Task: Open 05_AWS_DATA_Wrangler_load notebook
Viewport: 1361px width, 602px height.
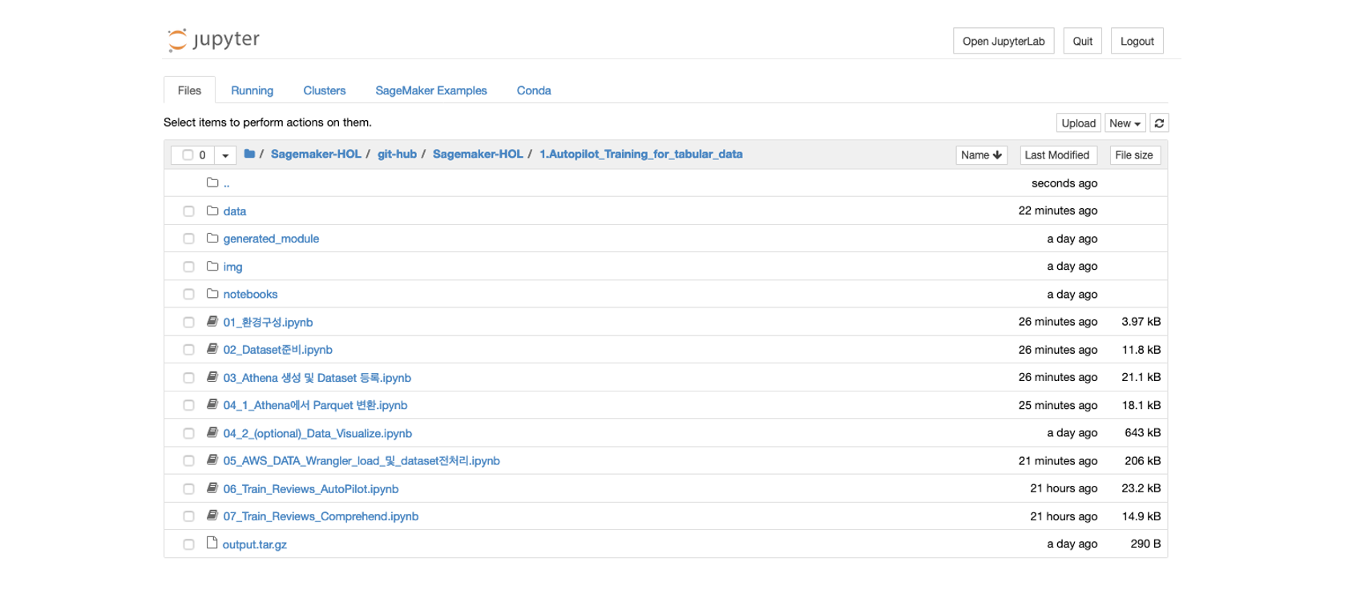Action: [361, 461]
